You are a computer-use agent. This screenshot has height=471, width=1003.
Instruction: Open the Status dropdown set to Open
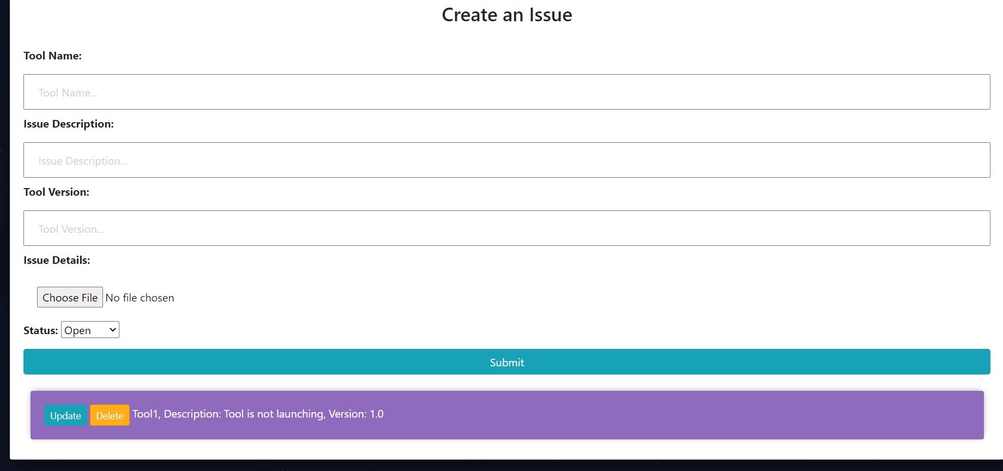point(89,330)
